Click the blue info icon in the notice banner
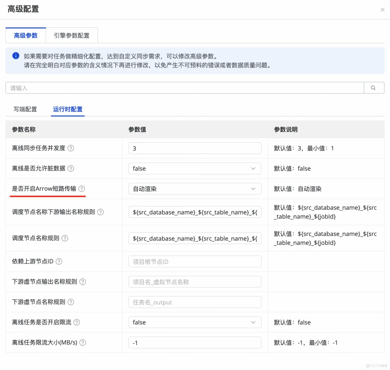 click(x=15, y=56)
